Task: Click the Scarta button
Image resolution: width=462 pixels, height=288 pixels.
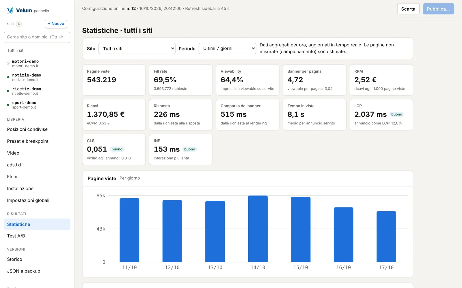Action: tap(408, 9)
